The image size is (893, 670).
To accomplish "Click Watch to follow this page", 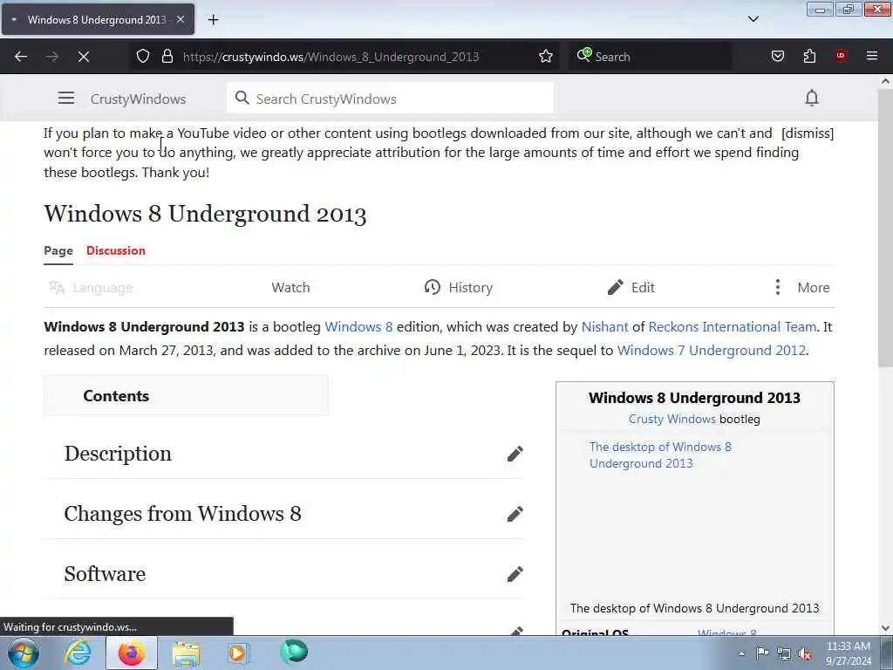I will point(290,288).
